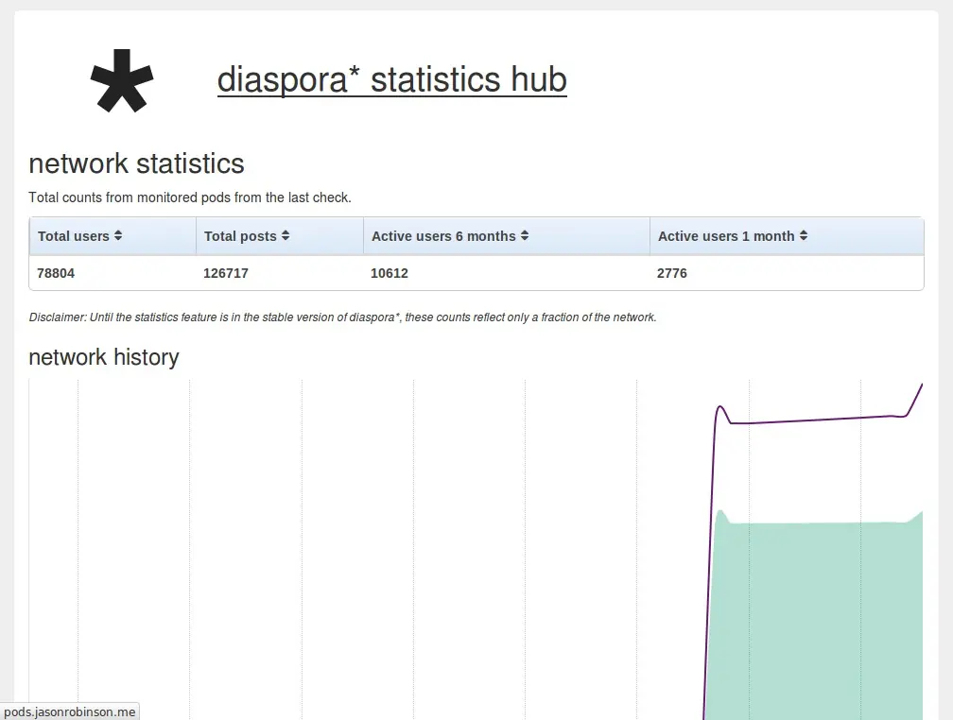Click the Disclaimer italic text line
This screenshot has height=720, width=953.
(343, 317)
